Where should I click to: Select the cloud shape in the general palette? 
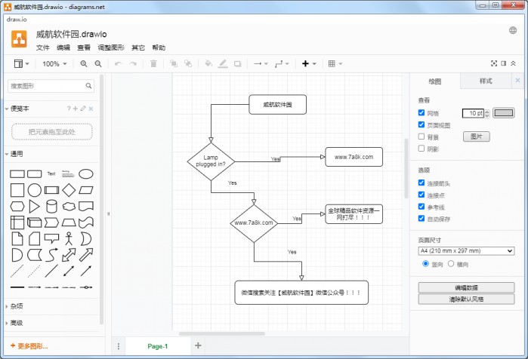[x=69, y=207]
